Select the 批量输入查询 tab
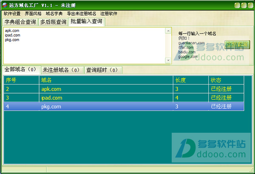The width and height of the screenshot is (255, 174). point(87,22)
